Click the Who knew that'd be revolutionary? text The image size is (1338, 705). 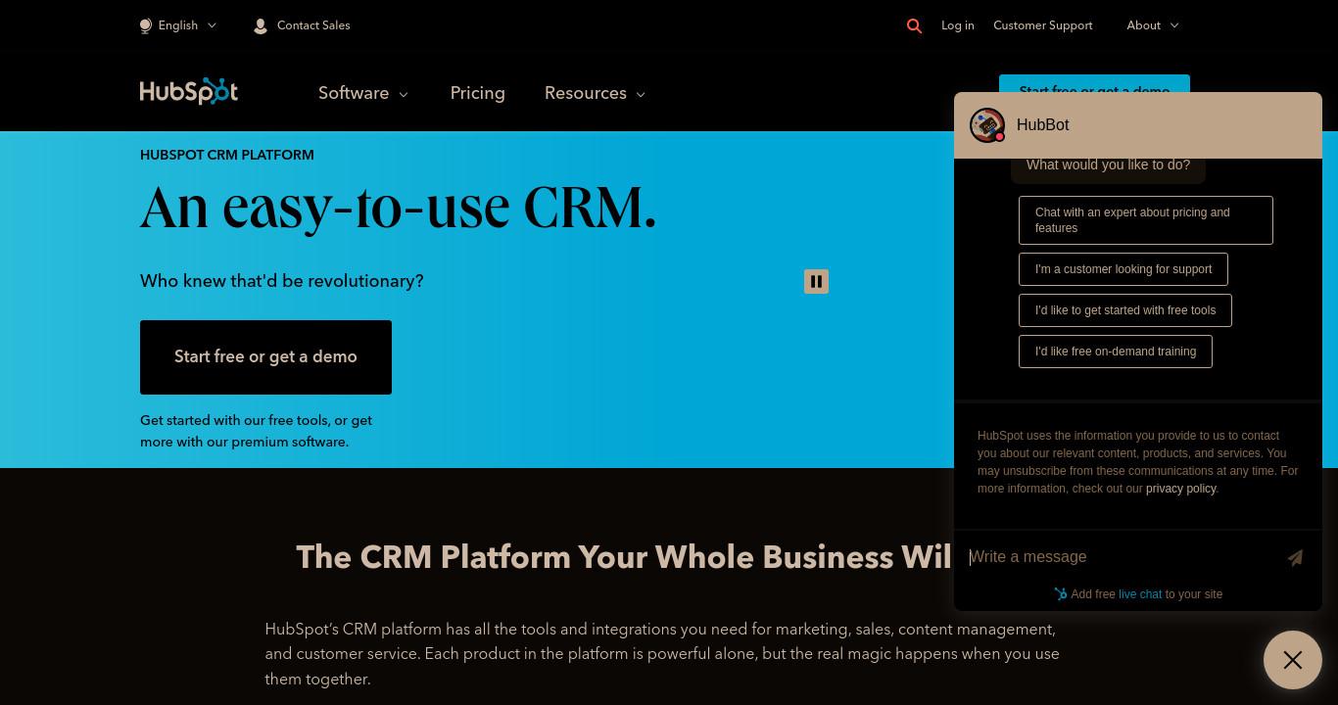click(x=282, y=281)
